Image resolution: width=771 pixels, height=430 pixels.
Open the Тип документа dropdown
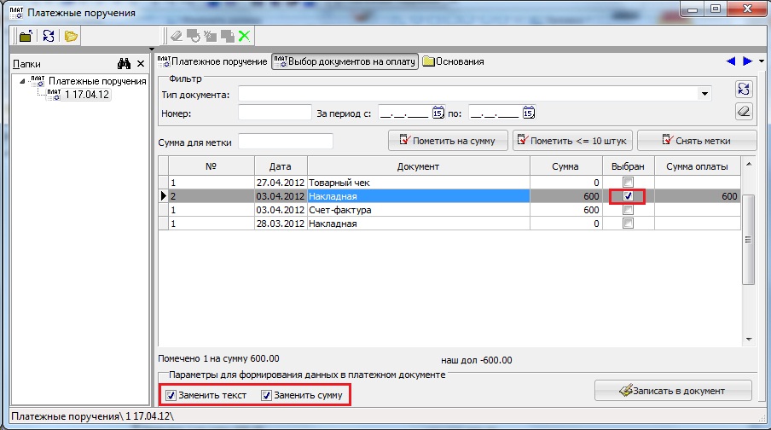click(x=704, y=94)
